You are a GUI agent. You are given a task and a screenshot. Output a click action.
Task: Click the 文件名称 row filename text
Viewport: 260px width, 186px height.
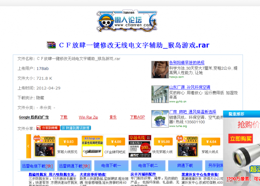(x=78, y=59)
